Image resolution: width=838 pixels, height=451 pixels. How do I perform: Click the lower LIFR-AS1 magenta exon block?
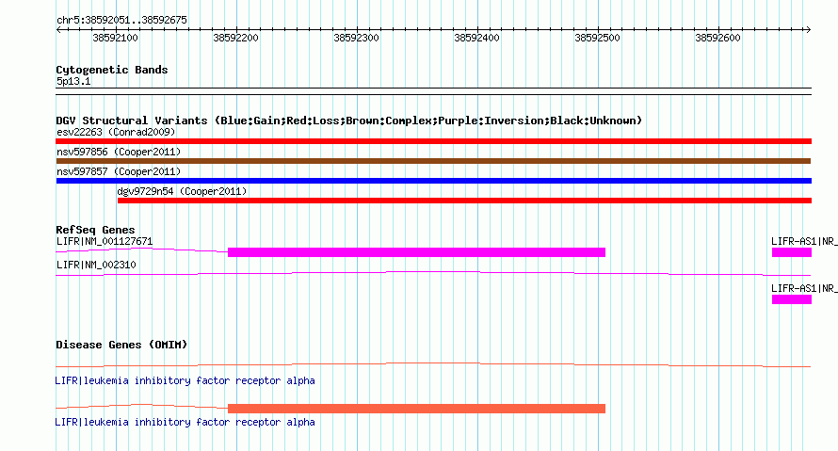(x=792, y=299)
